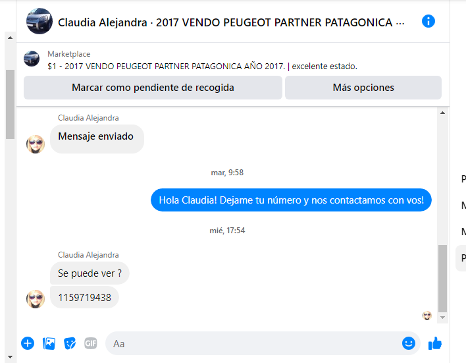Viewport: 466px width, 363px height.
Task: Attach a photo using the image icon
Action: pyautogui.click(x=49, y=343)
